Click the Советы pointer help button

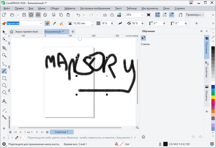[x=143, y=38]
